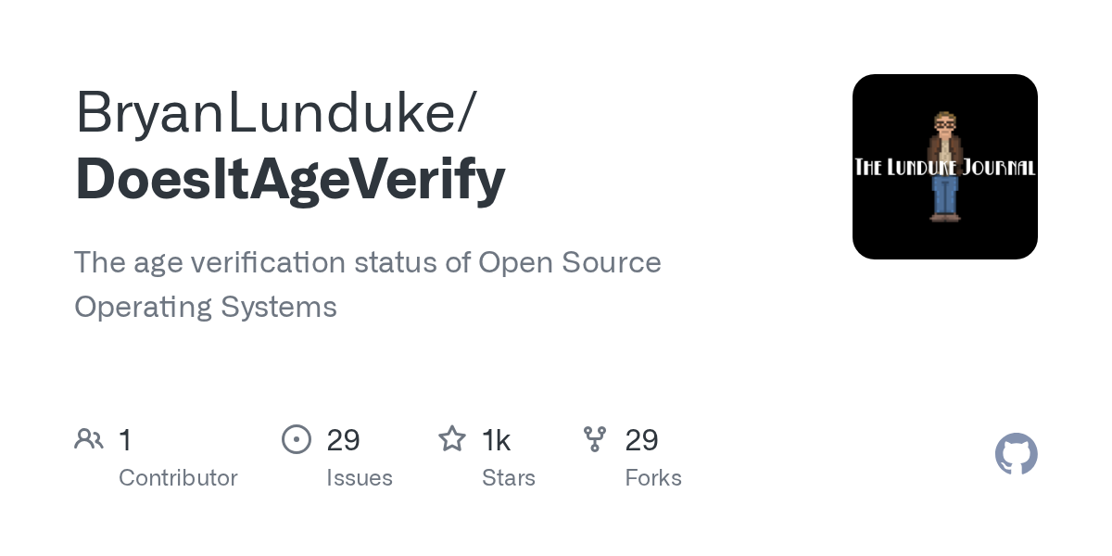Select the Issues label
1112x556 pixels.
click(x=360, y=478)
